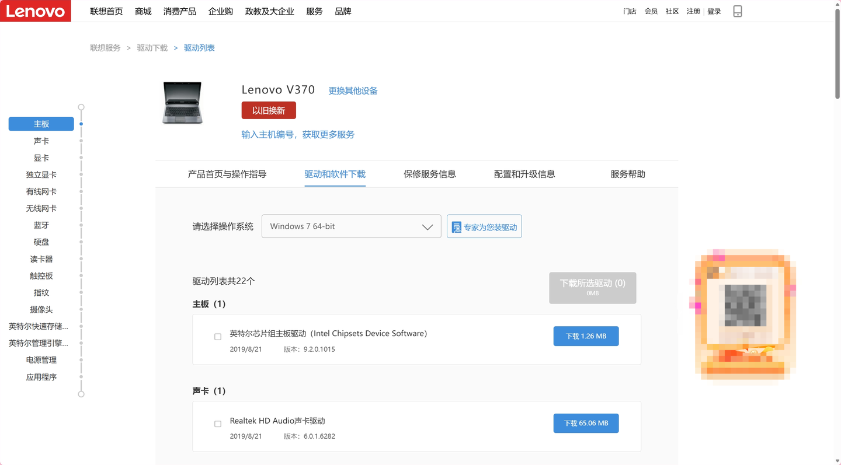Click the 驱动列表 breadcrumb
The height and width of the screenshot is (465, 841).
click(x=199, y=48)
